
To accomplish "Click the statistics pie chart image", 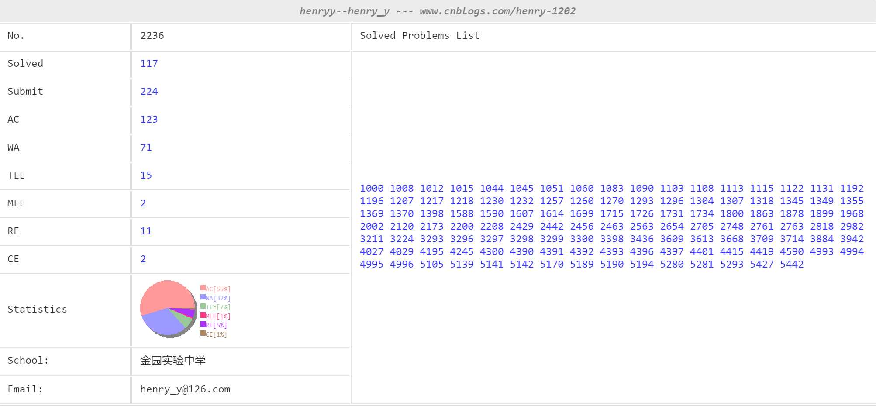I will (169, 309).
